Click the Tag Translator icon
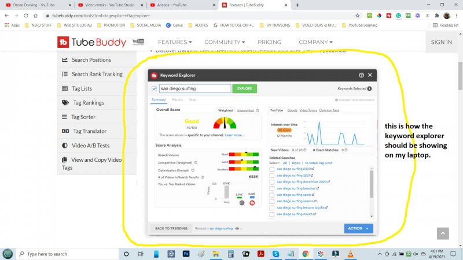This screenshot has width=463, height=260. (65, 131)
